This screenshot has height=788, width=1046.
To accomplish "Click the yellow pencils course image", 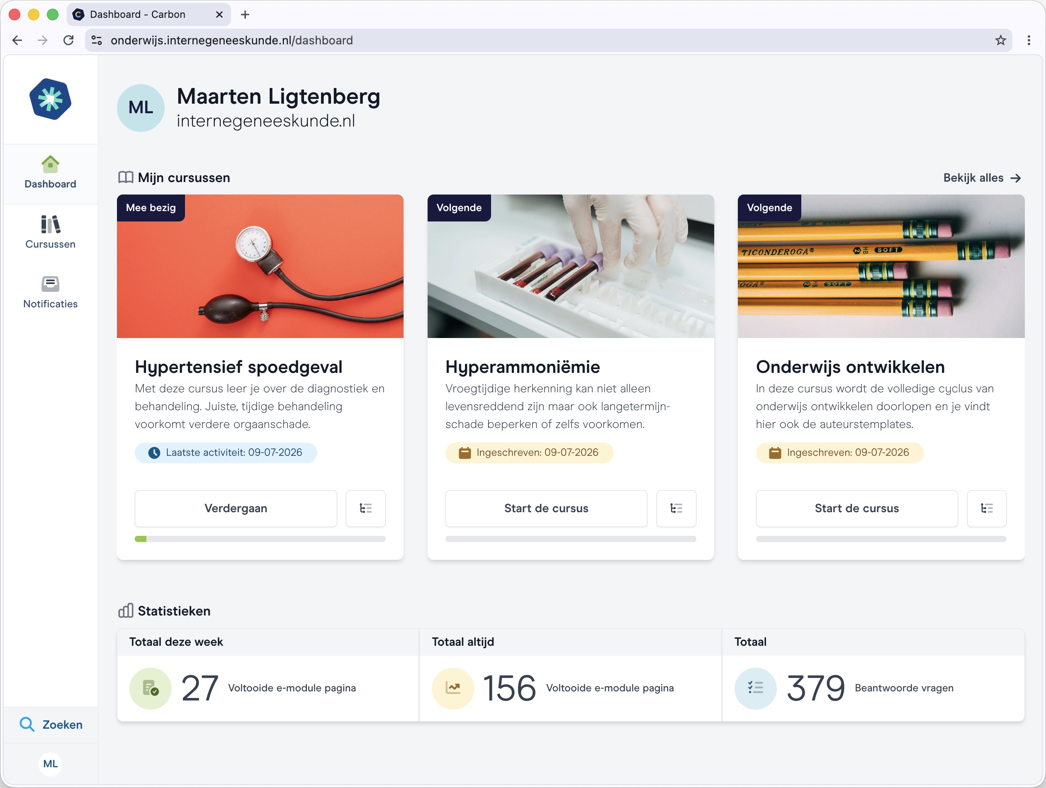I will [x=881, y=266].
